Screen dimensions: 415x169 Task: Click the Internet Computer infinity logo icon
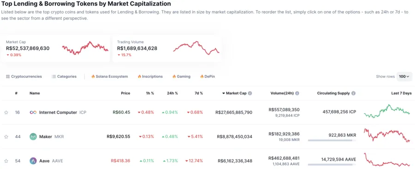[x=33, y=112]
